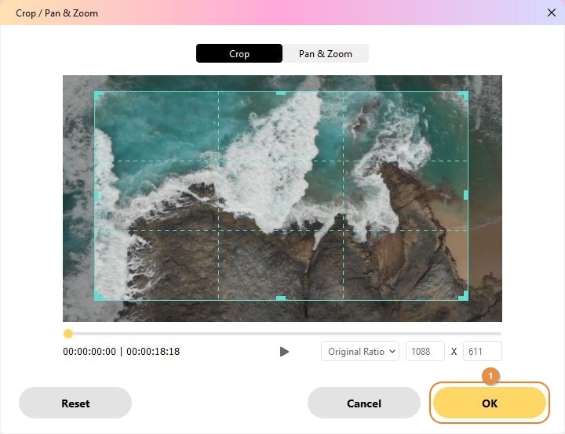565x434 pixels.
Task: Click the Reset button
Action: tap(75, 403)
